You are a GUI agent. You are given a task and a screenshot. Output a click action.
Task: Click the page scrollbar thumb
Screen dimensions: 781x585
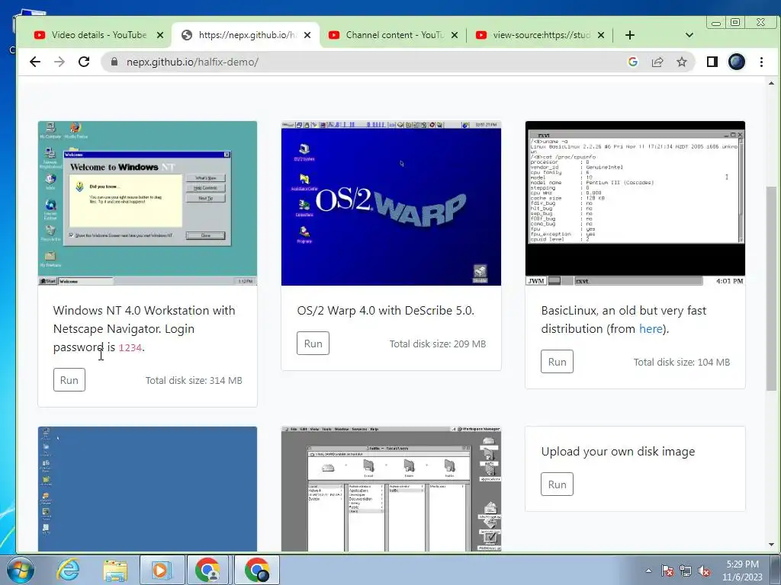(x=771, y=289)
